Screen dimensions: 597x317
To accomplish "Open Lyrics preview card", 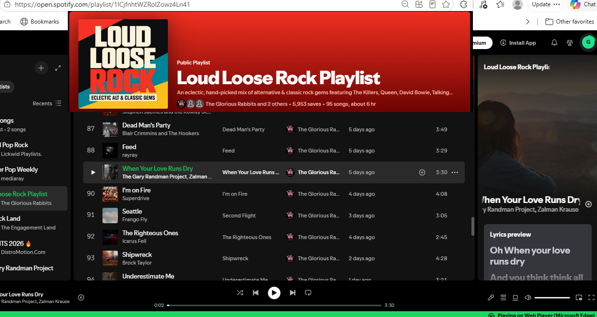I will pyautogui.click(x=537, y=252).
